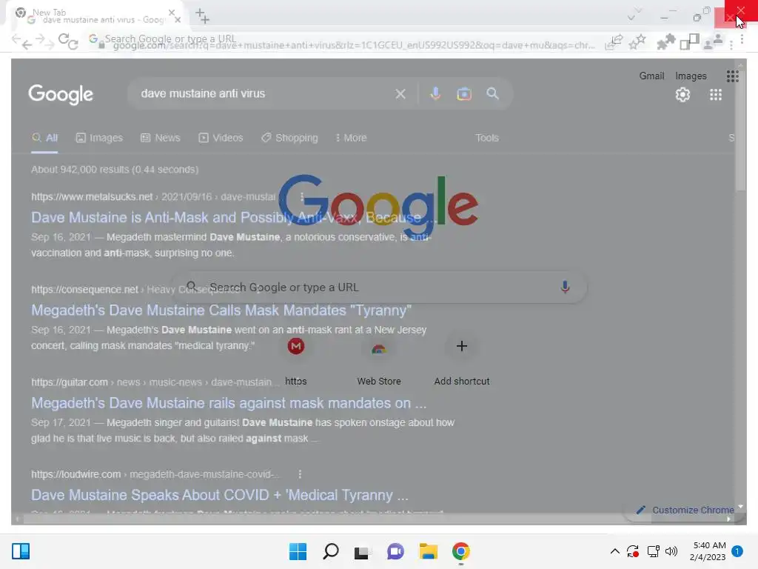Expand the More search filters menu
758x569 pixels.
(351, 138)
